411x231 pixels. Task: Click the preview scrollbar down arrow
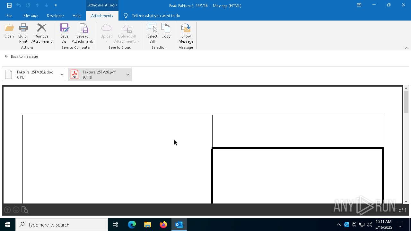[x=406, y=201]
